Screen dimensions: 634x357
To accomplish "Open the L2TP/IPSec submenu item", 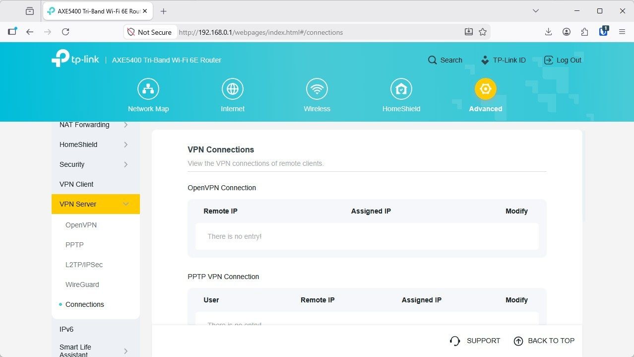I will coord(84,265).
